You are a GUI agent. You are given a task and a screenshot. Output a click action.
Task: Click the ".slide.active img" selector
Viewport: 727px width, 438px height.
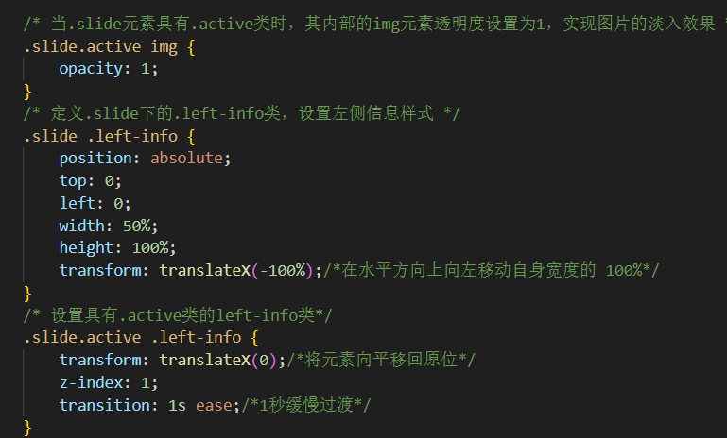tap(97, 44)
